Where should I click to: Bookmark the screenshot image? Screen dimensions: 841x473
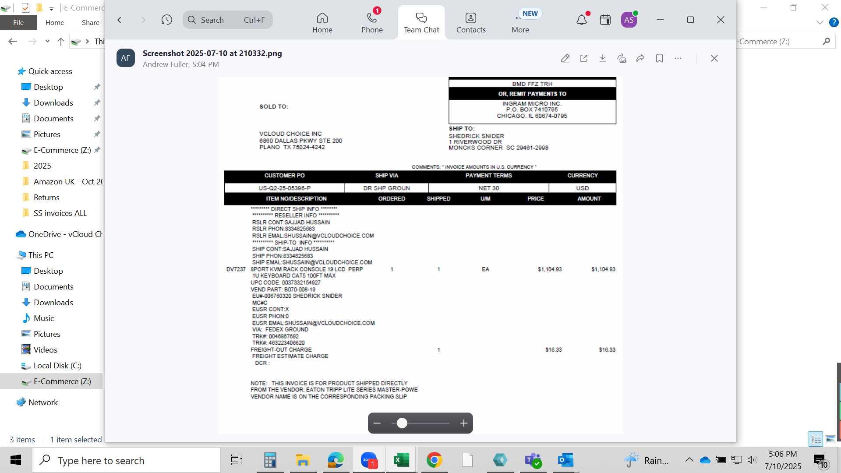click(659, 58)
